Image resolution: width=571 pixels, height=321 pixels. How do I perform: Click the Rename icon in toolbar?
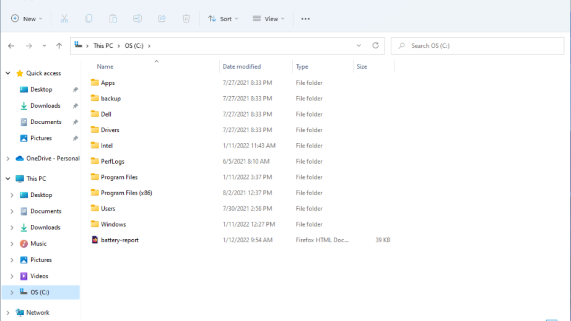137,19
